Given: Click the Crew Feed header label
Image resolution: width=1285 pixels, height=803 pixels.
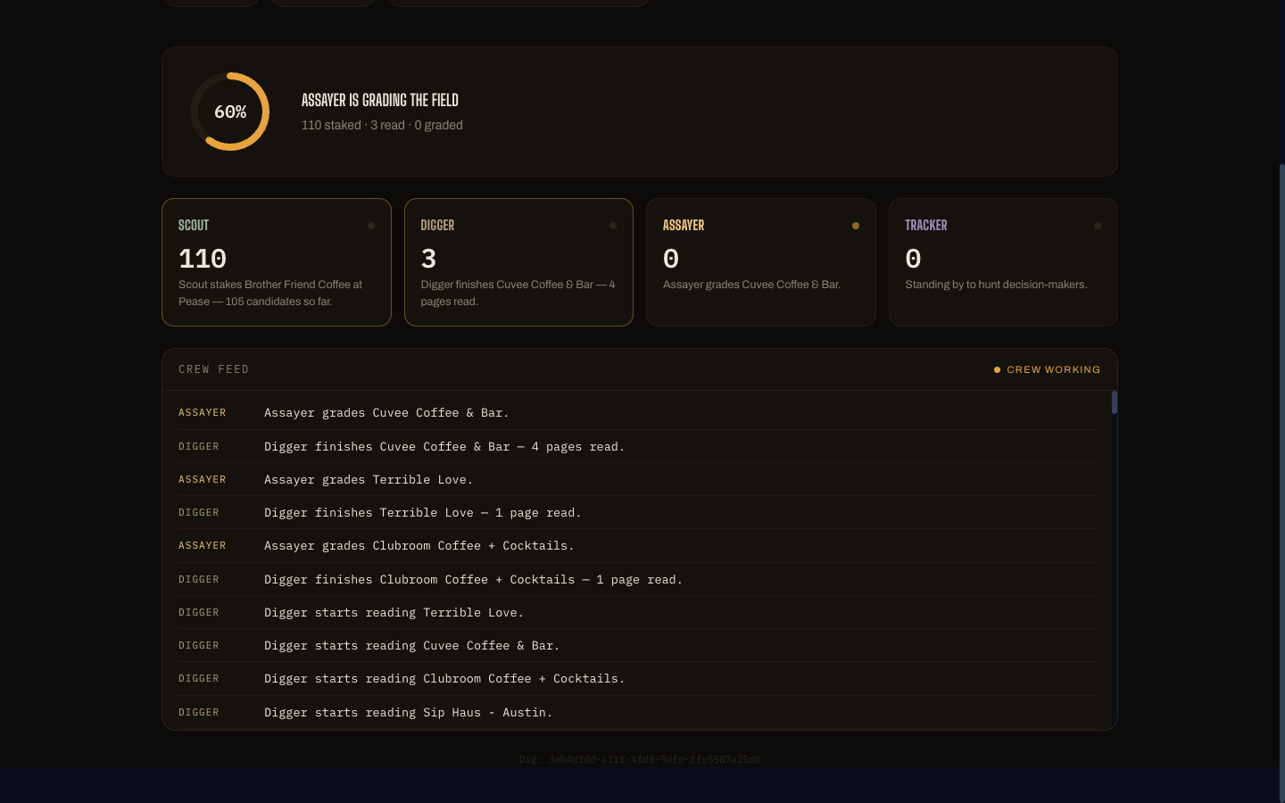Looking at the screenshot, I should point(214,369).
